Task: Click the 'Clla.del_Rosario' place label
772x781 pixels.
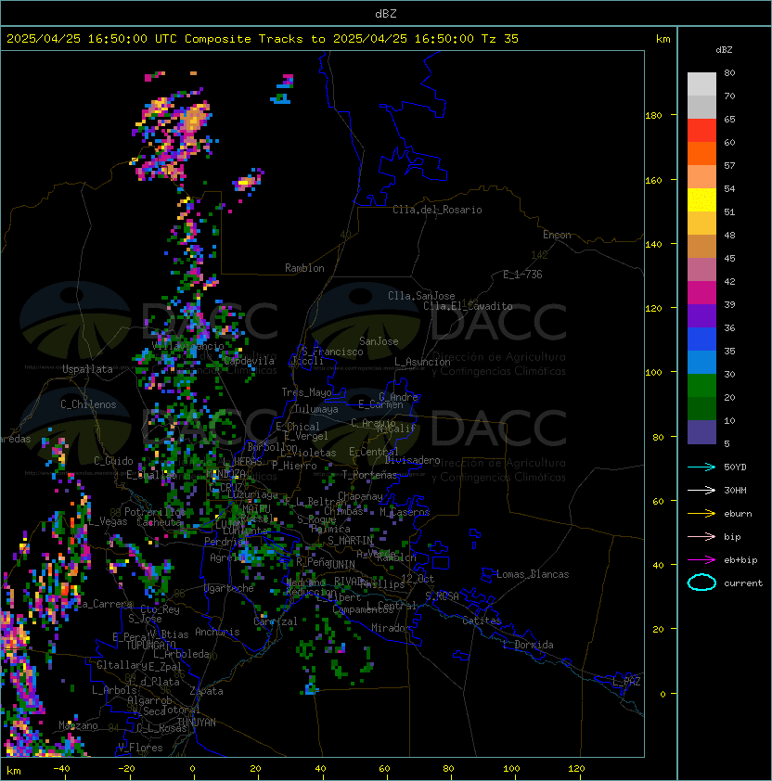Action: click(x=437, y=210)
